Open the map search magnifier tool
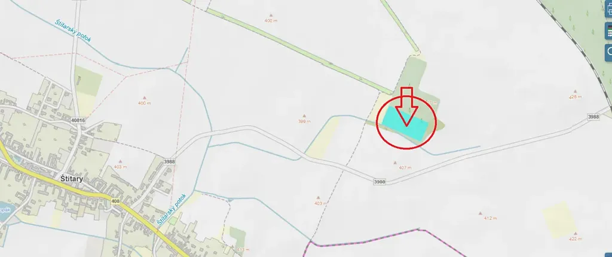The height and width of the screenshot is (257, 612). (609, 52)
